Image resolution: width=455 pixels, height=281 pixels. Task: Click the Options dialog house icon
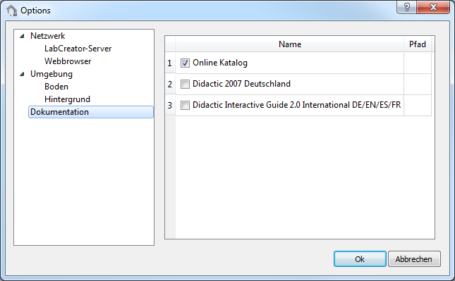point(11,11)
